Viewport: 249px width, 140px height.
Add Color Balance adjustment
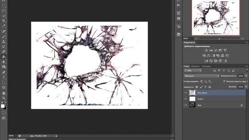point(209,56)
